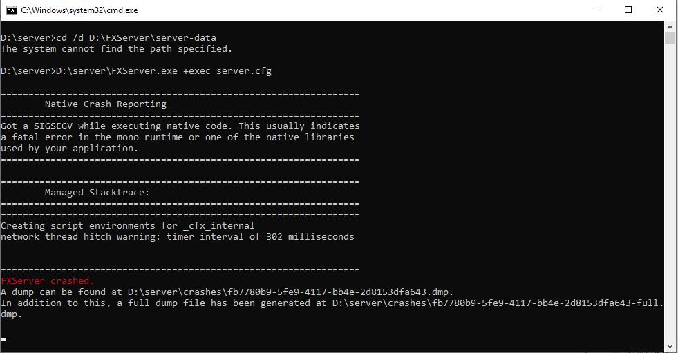
Task: Click the 'Got a SIGSEGV' error line
Action: pos(180,126)
